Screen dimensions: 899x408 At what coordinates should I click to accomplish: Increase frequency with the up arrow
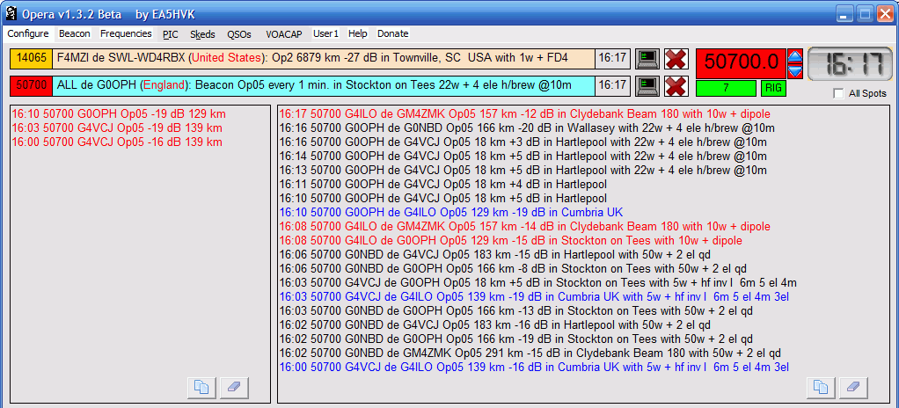tap(795, 56)
